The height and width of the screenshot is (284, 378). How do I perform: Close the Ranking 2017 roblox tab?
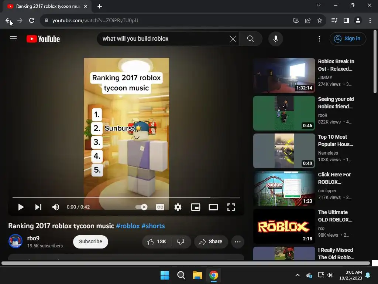point(86,6)
